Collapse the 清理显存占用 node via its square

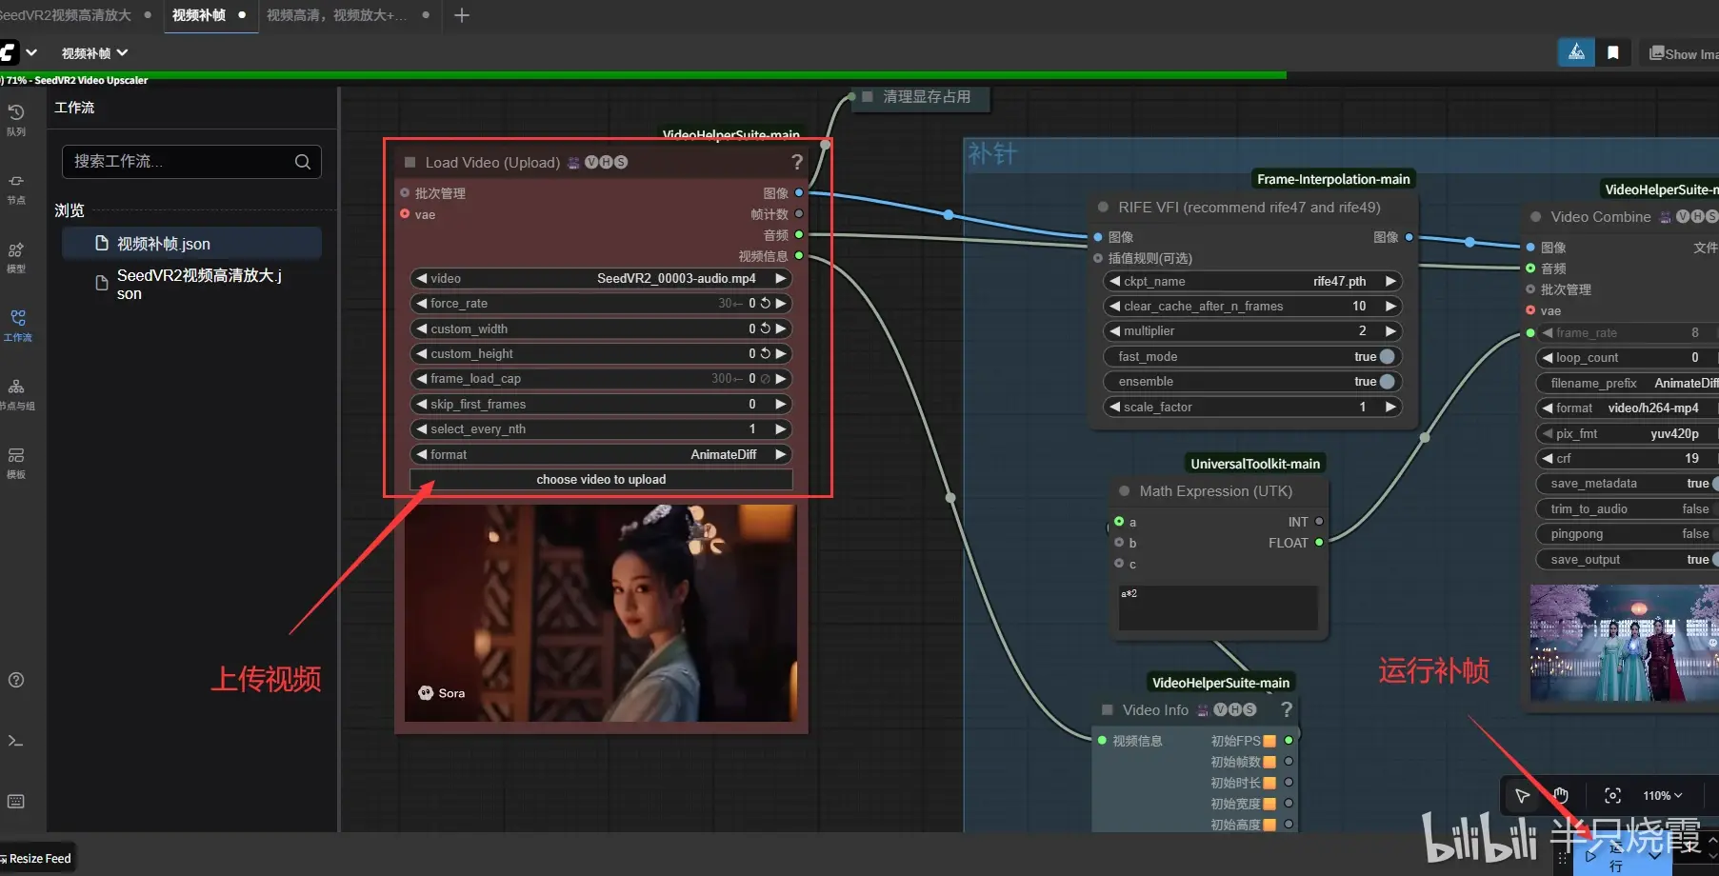point(868,97)
